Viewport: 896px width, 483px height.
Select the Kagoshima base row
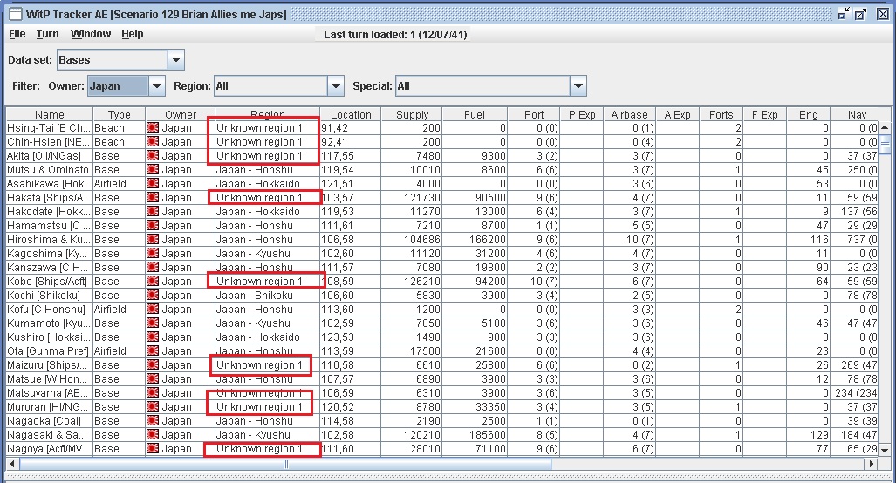coord(441,254)
